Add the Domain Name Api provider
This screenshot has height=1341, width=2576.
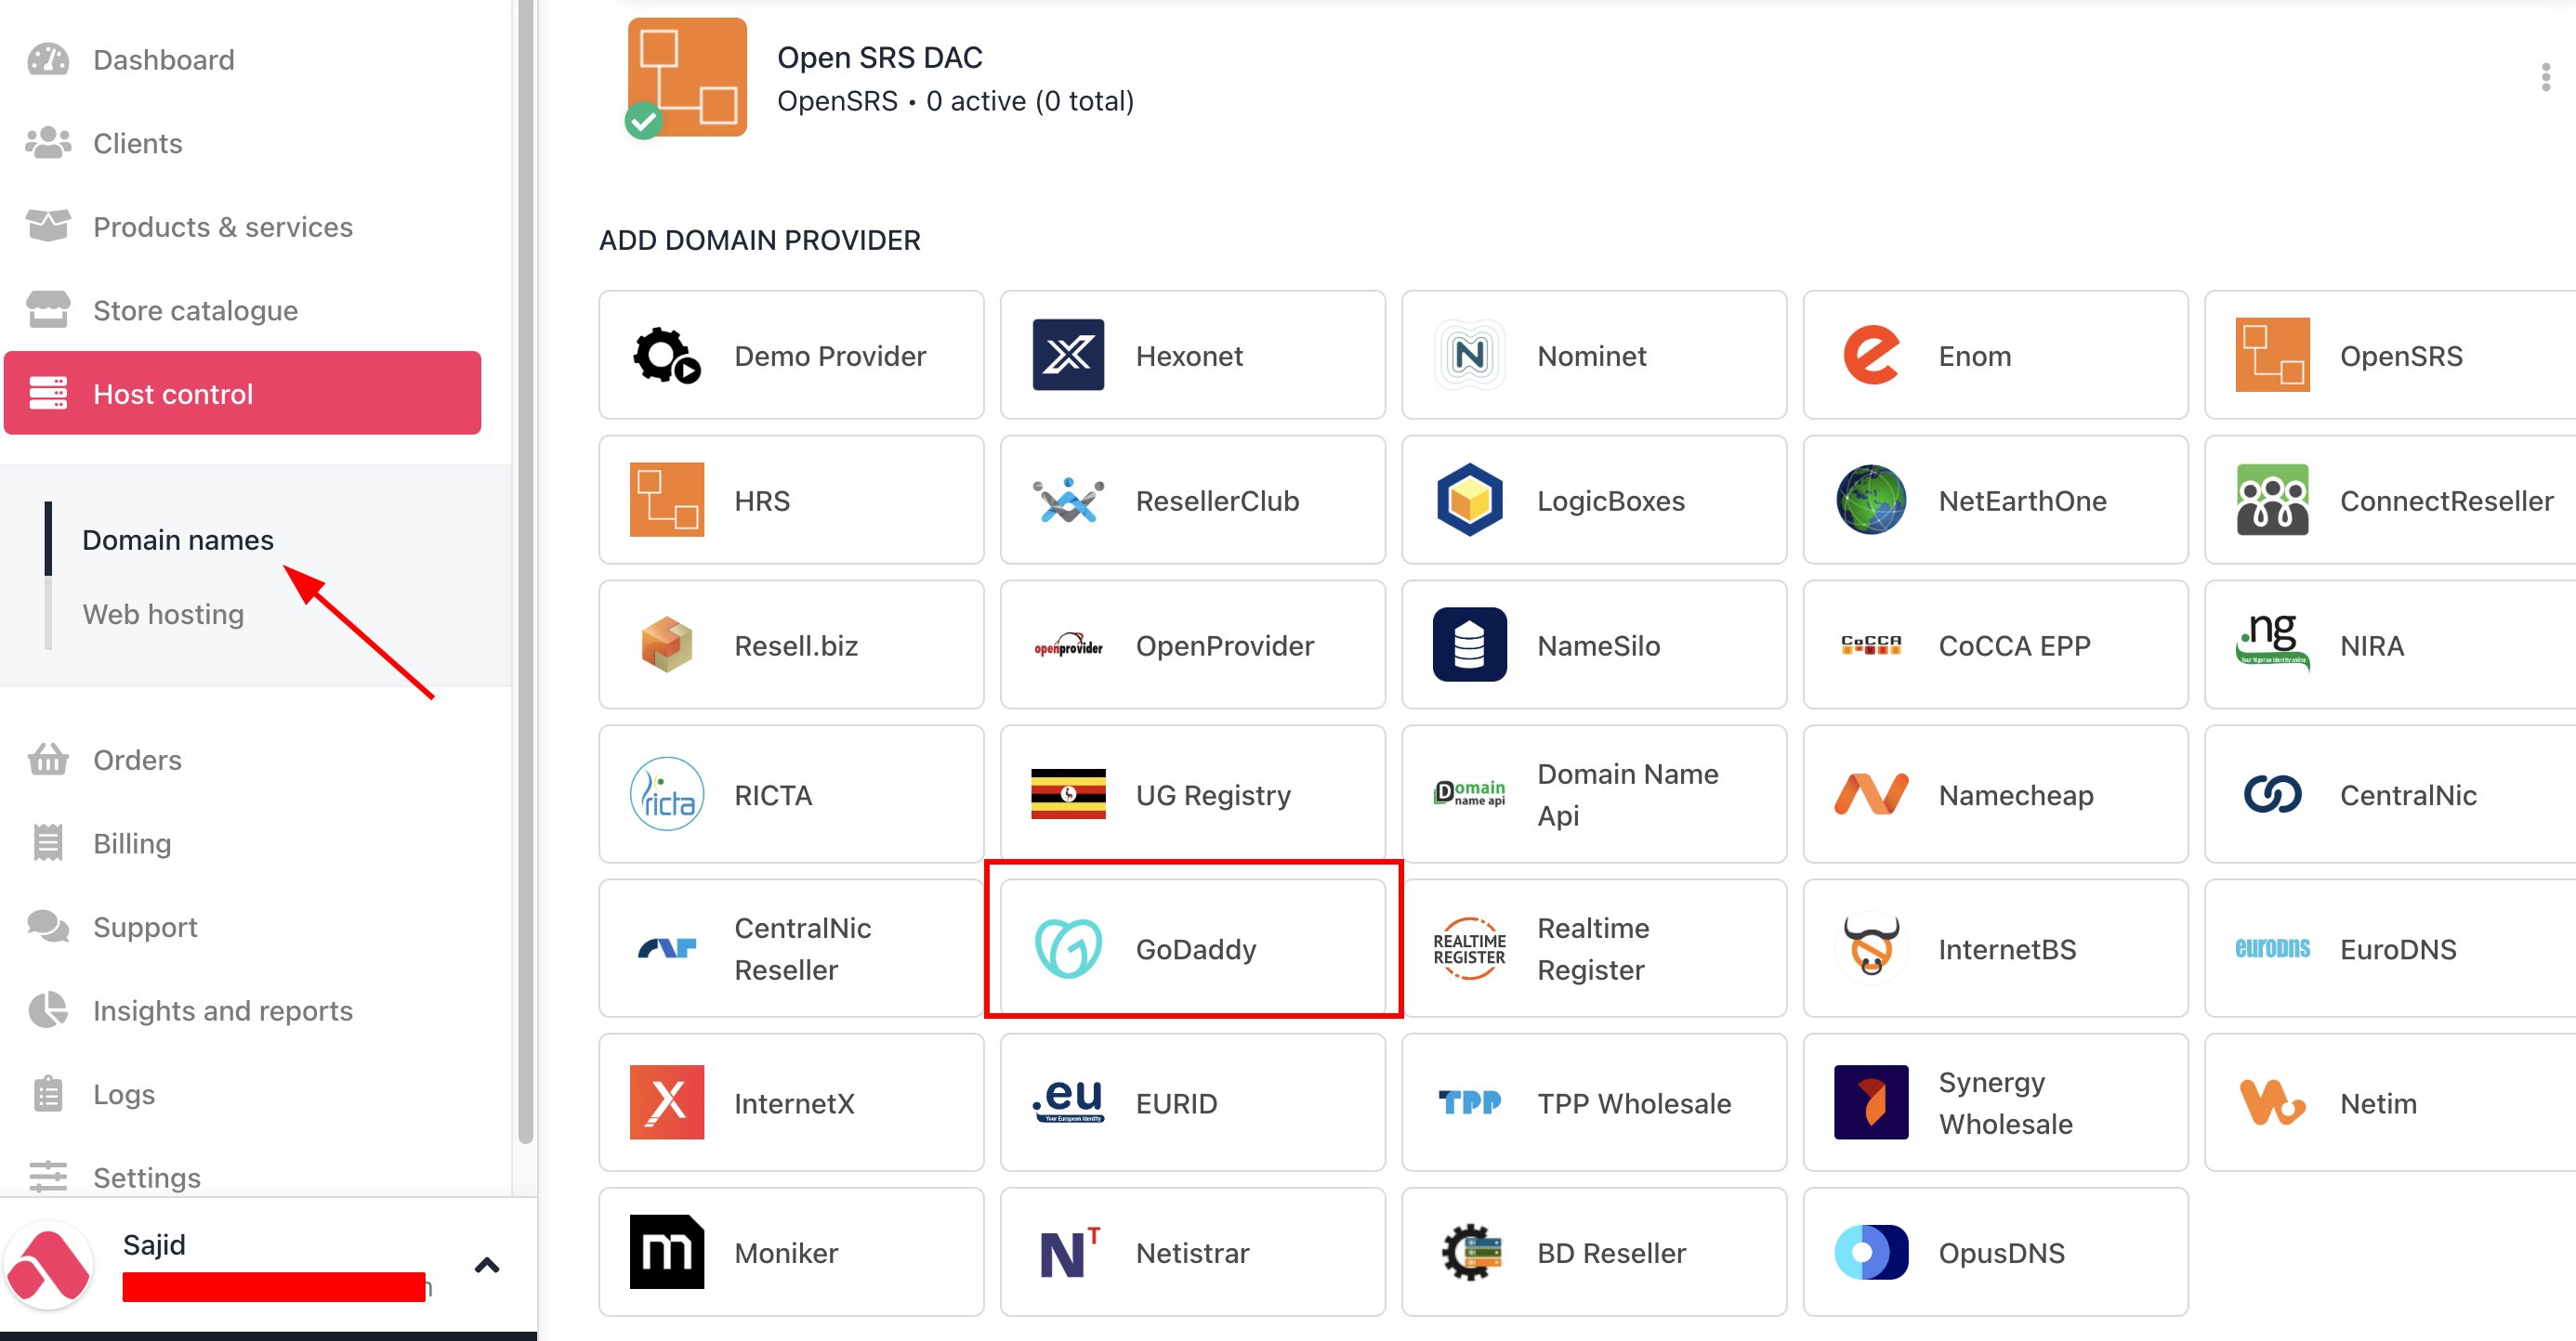pos(1594,794)
